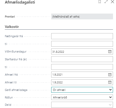Expand the Gerð afmælisdaga dropdown

click(82, 90)
